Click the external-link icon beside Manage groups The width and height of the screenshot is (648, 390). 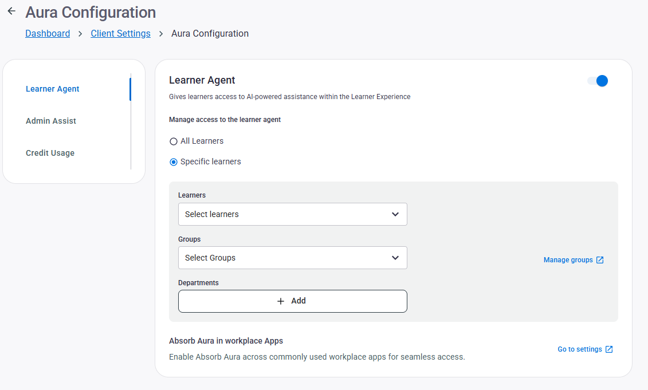[600, 260]
